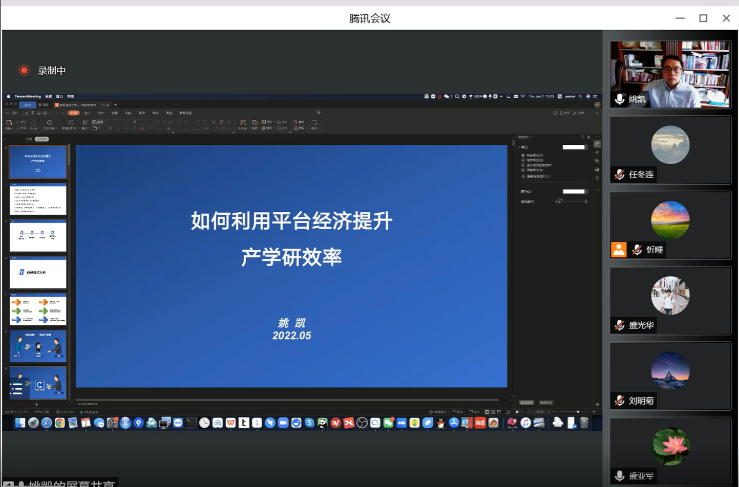Image resolution: width=739 pixels, height=487 pixels.
Task: Click the red recording indicator icon
Action: pyautogui.click(x=24, y=71)
